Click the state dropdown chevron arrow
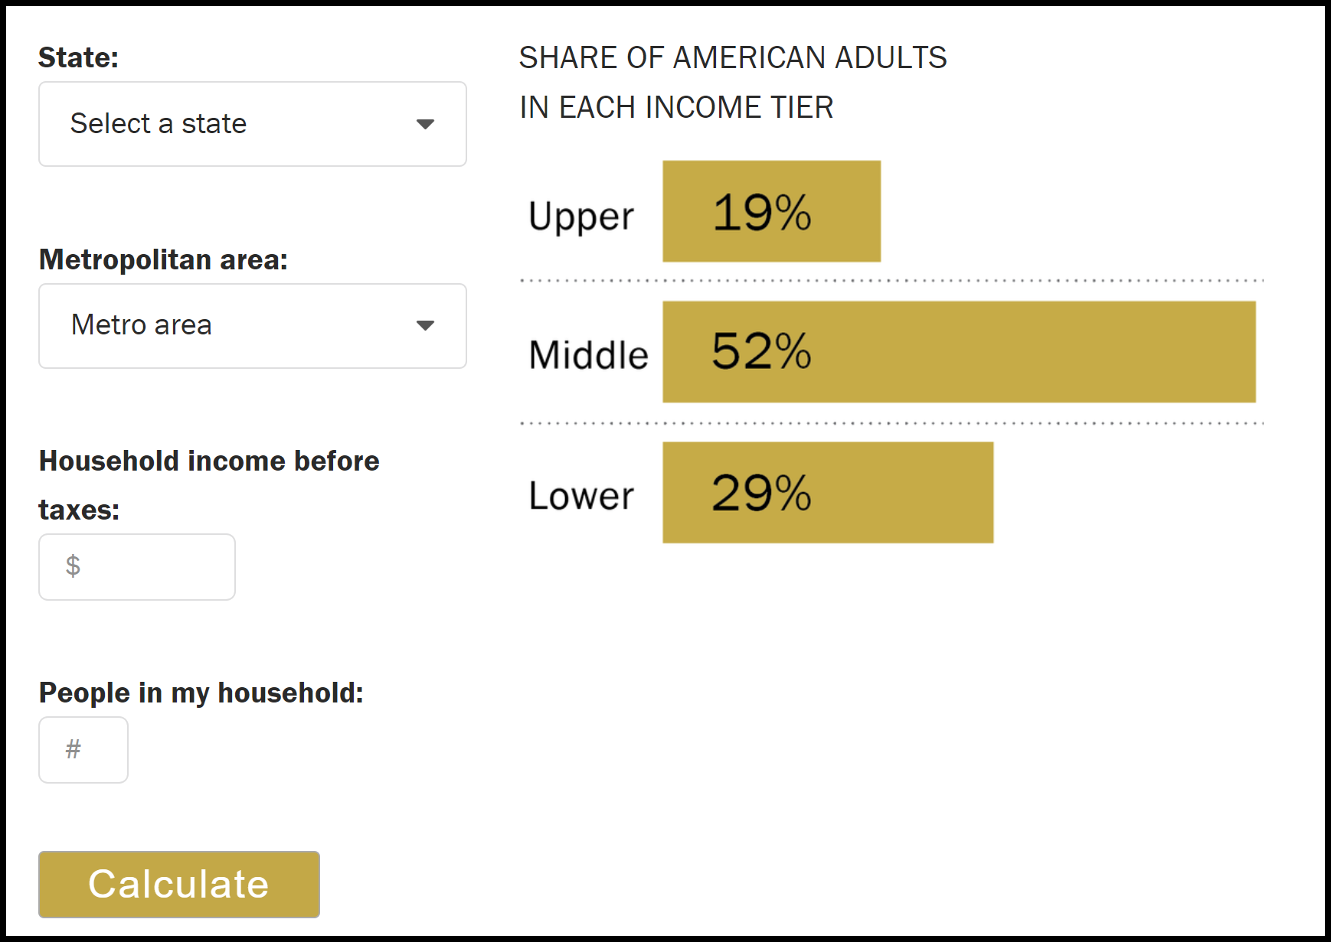Screen dimensions: 1331x942 (427, 123)
